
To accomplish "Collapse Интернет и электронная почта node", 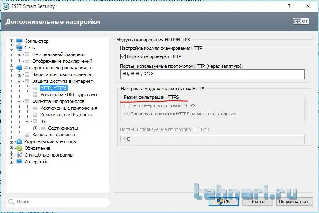I will [x=11, y=68].
